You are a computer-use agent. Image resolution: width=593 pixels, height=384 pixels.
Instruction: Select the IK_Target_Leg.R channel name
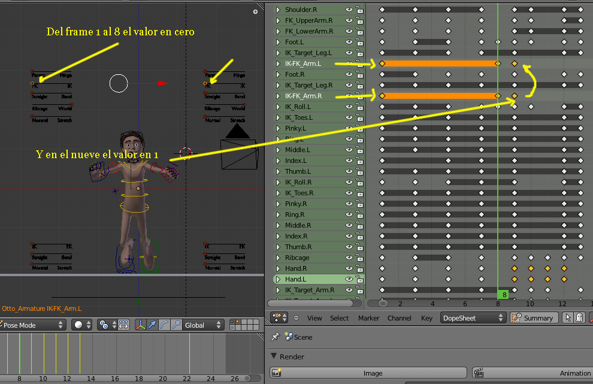click(308, 85)
